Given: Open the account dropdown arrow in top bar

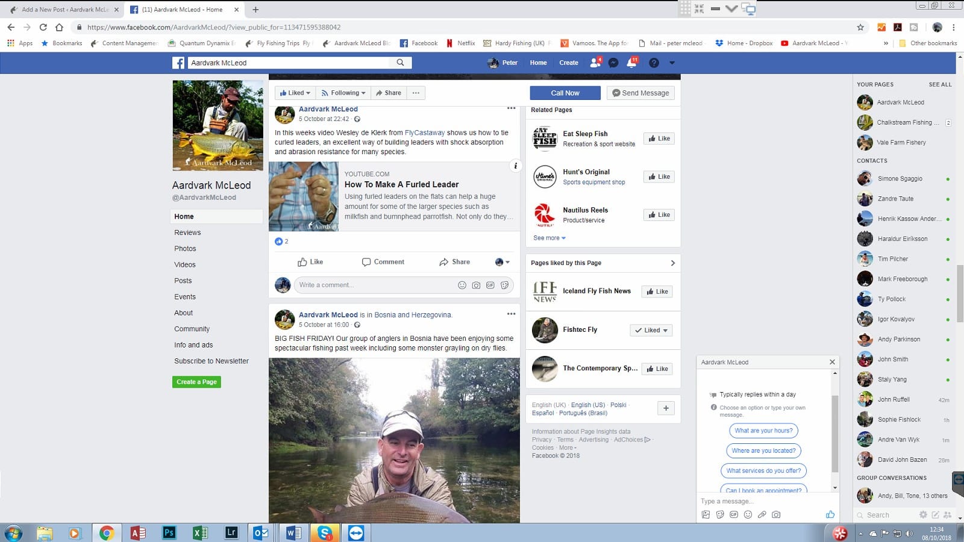Looking at the screenshot, I should tap(672, 63).
